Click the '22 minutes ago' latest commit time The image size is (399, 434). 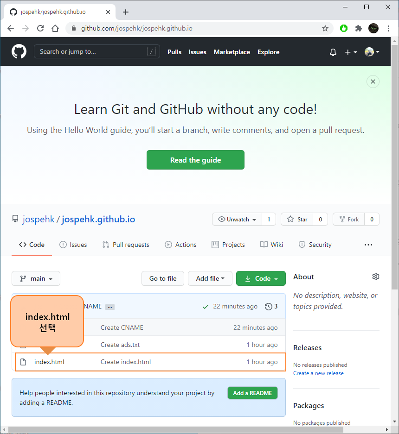235,307
